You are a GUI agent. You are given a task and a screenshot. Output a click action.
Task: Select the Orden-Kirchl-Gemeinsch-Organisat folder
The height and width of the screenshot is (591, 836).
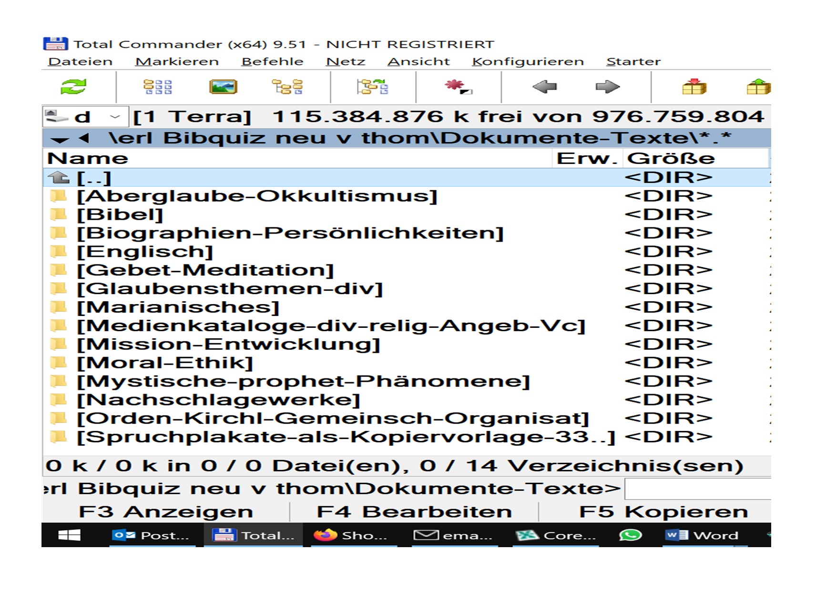point(407,419)
